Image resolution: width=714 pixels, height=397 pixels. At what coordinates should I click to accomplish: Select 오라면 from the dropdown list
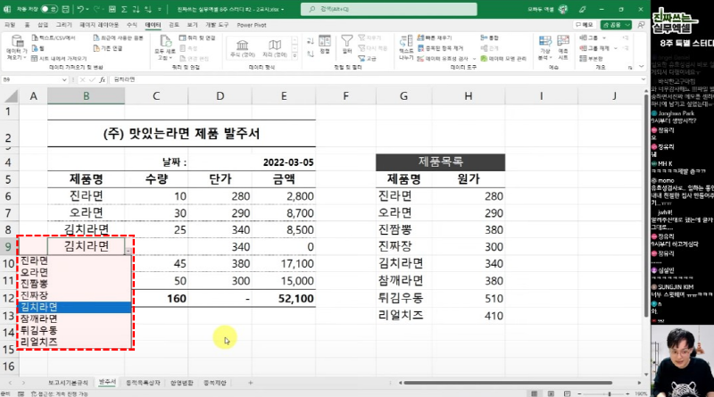75,272
